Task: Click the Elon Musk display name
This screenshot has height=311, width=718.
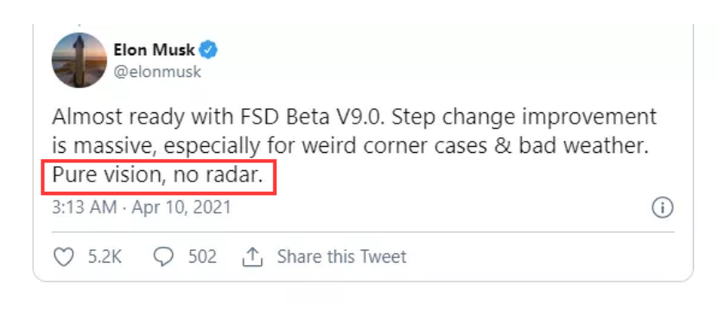Action: pos(155,50)
